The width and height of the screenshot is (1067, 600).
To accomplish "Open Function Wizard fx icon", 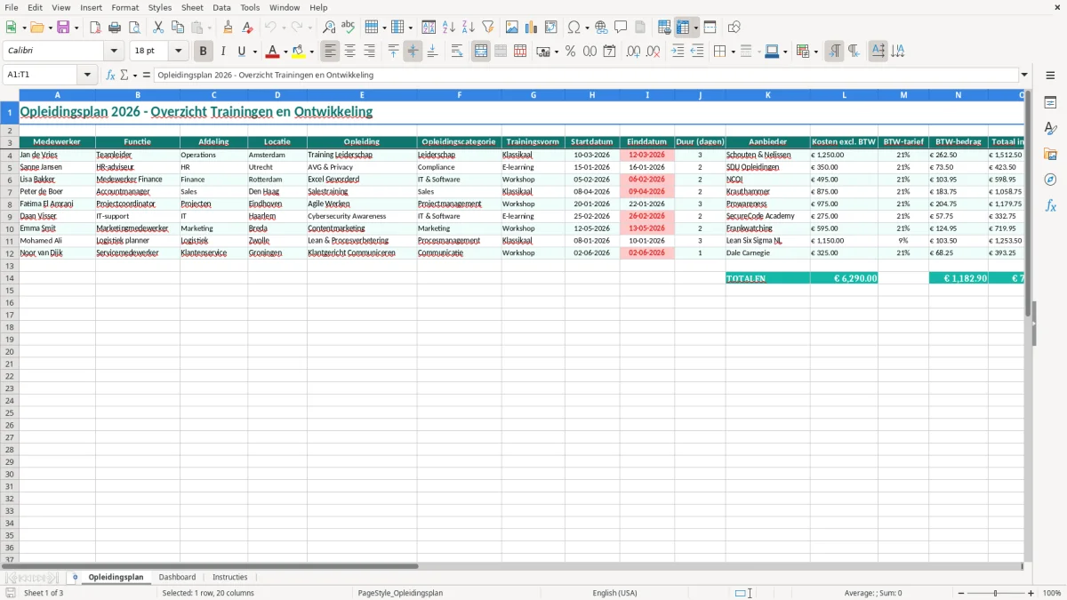I will pos(110,75).
